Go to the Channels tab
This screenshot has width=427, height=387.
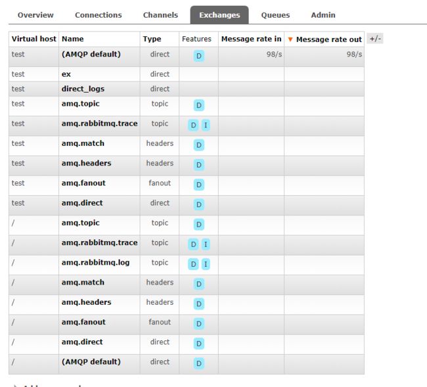160,15
